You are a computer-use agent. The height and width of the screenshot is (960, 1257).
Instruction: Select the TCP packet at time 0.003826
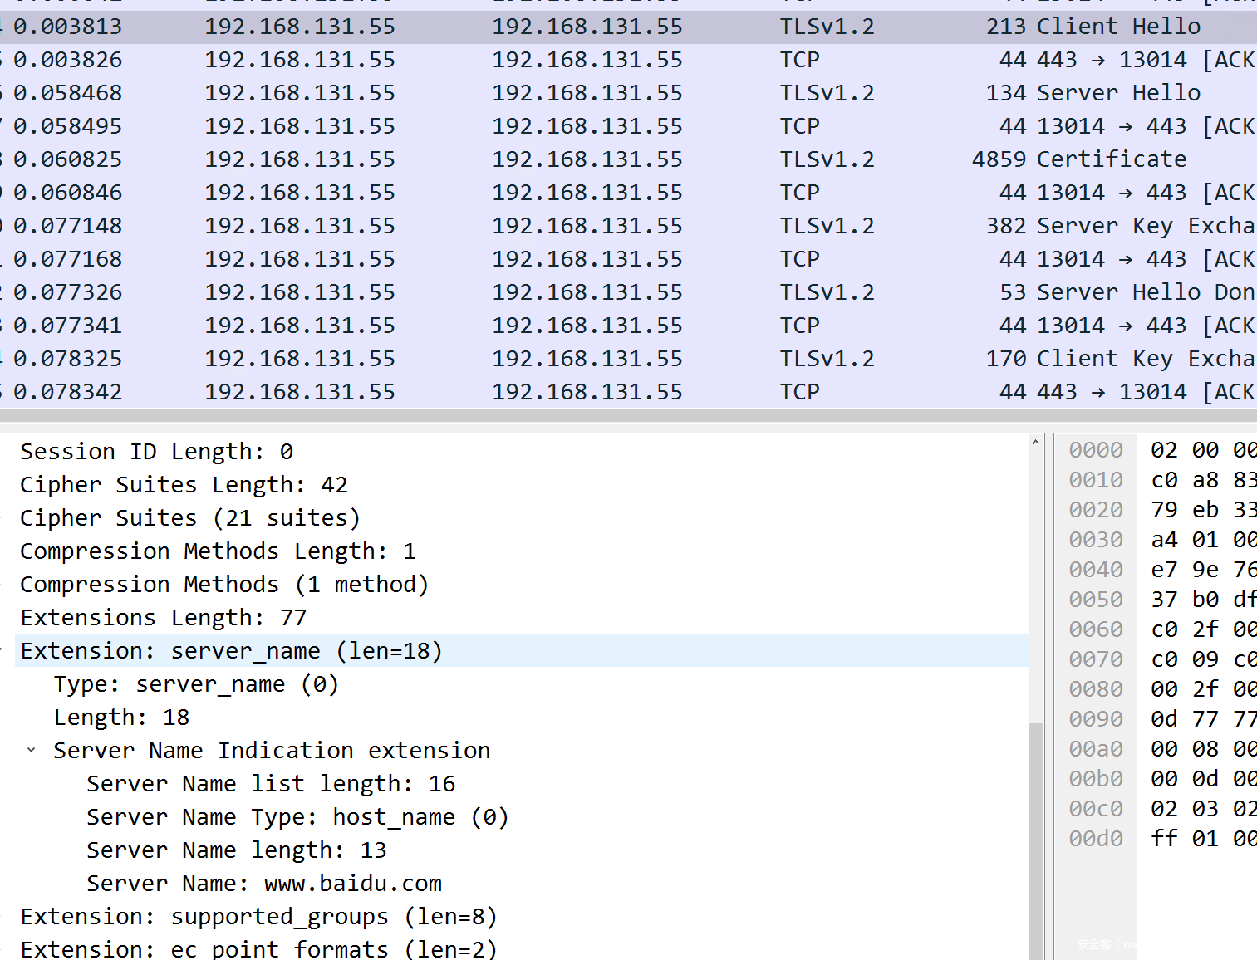(582, 60)
